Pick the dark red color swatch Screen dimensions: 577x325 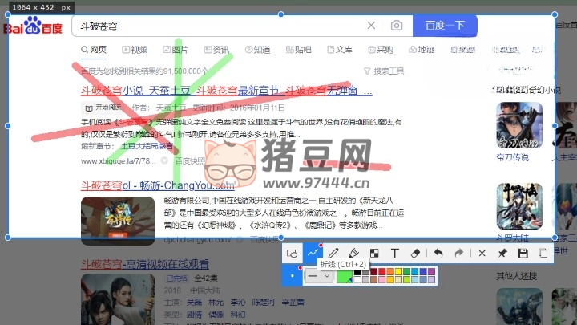374,272
